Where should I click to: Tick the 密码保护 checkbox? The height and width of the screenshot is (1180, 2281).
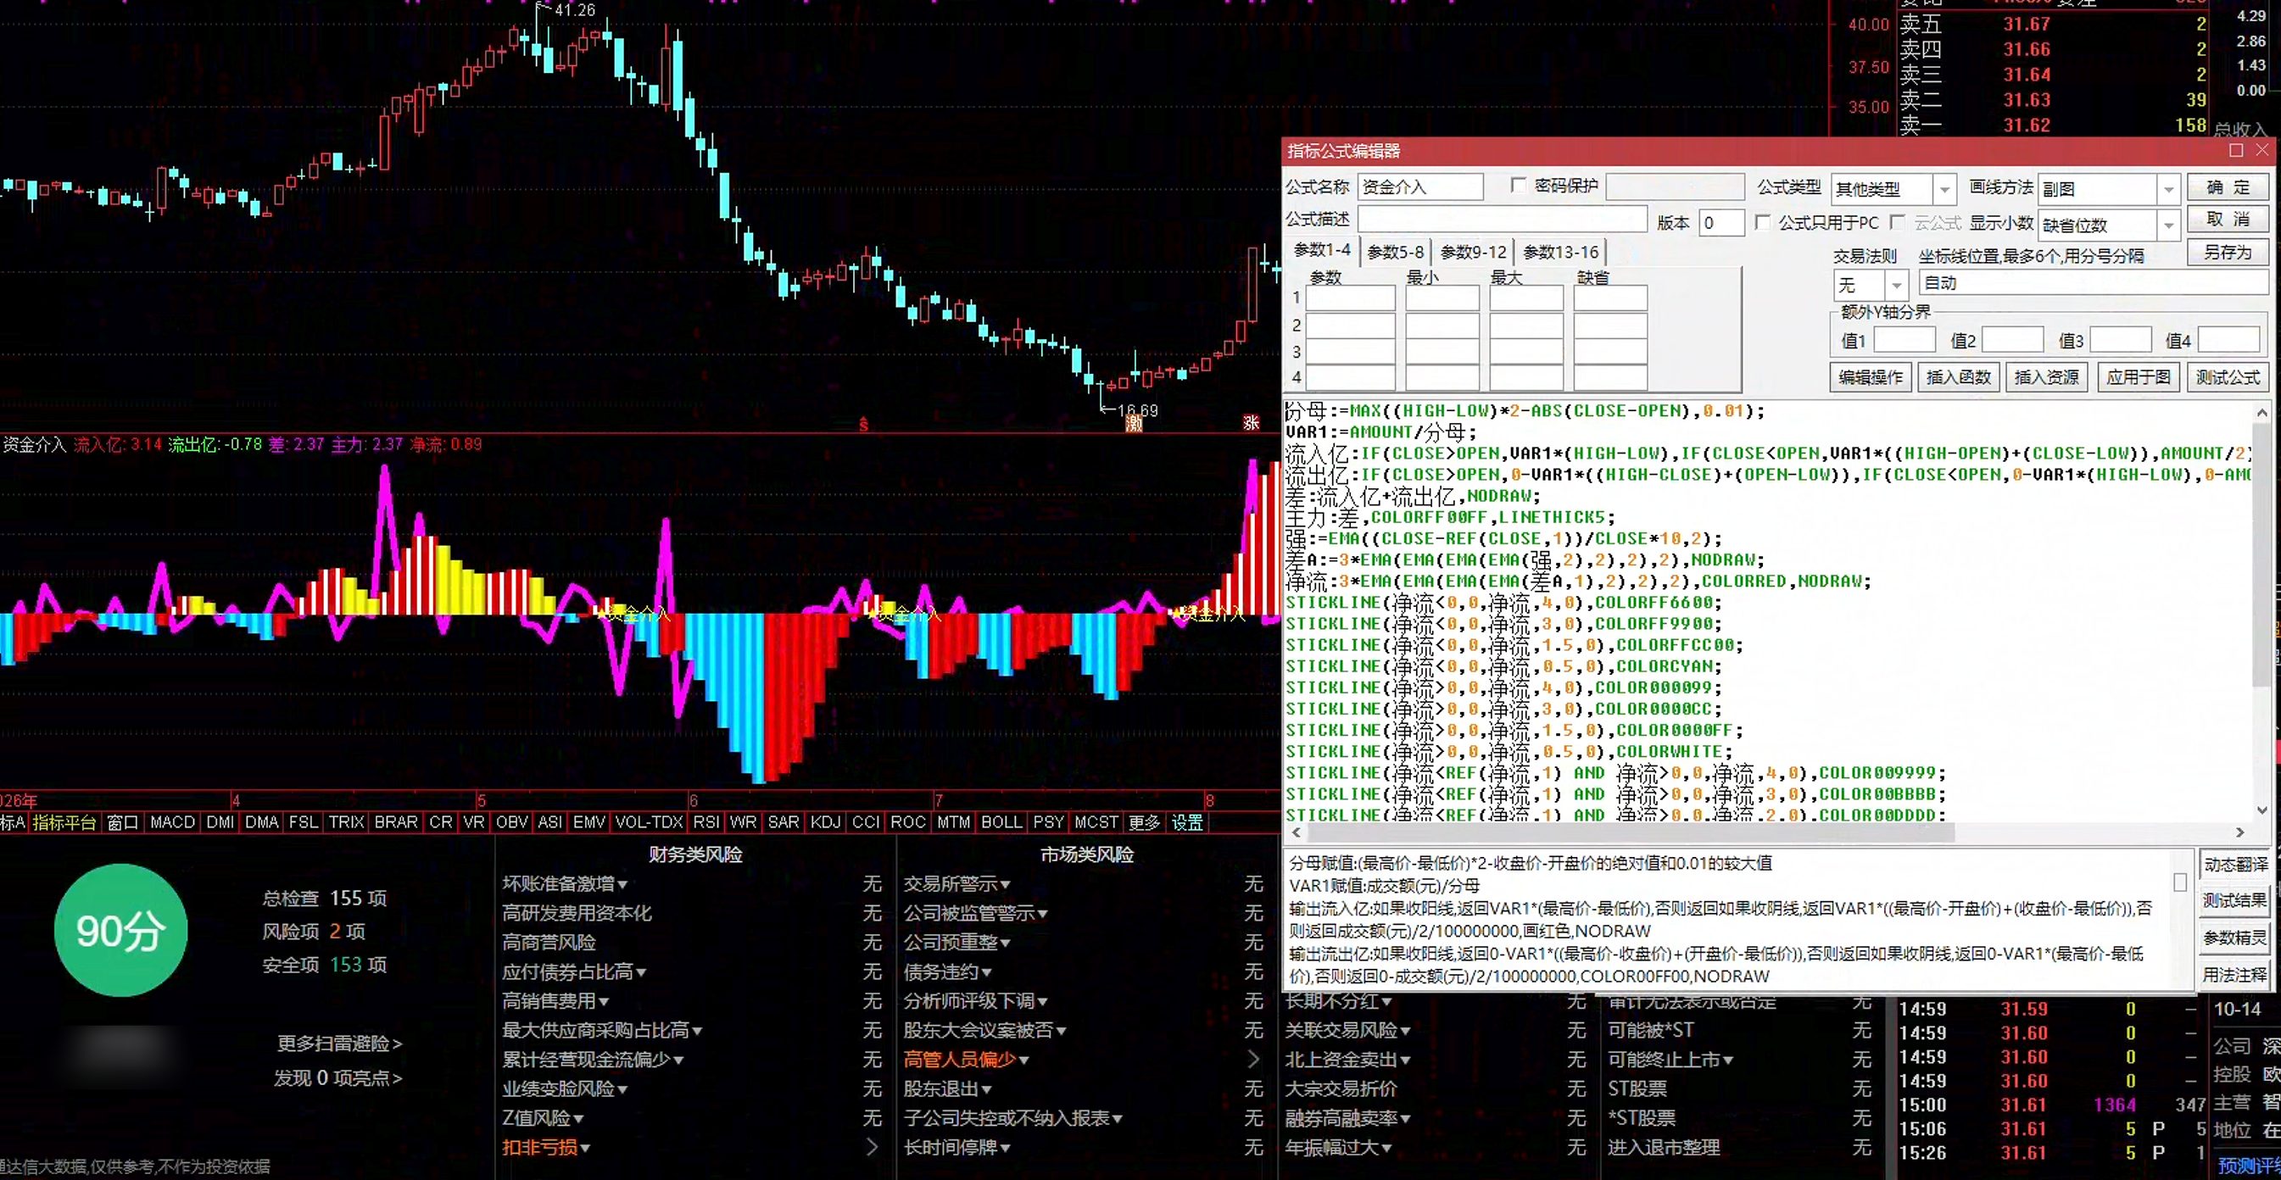1518,186
